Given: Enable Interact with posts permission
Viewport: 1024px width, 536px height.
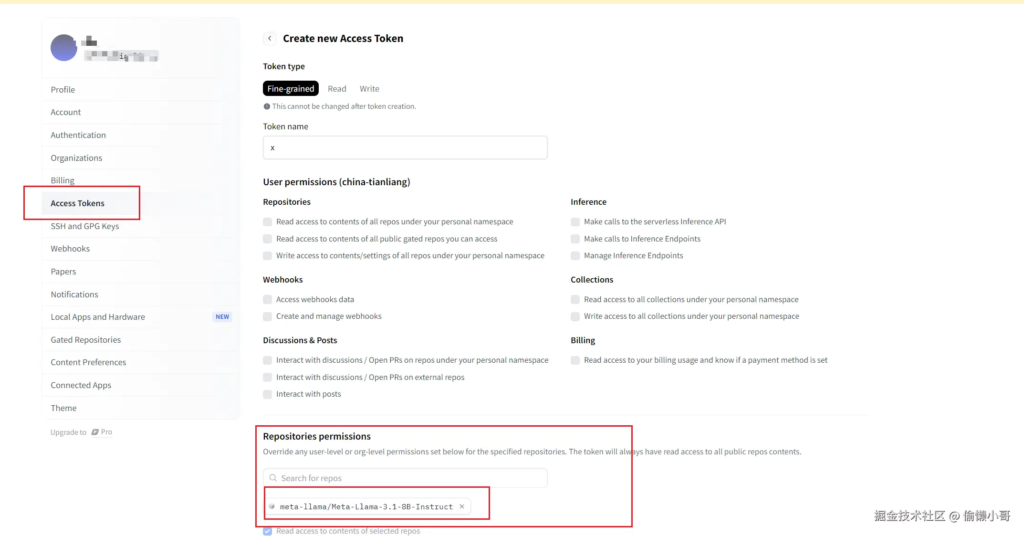Looking at the screenshot, I should click(268, 394).
